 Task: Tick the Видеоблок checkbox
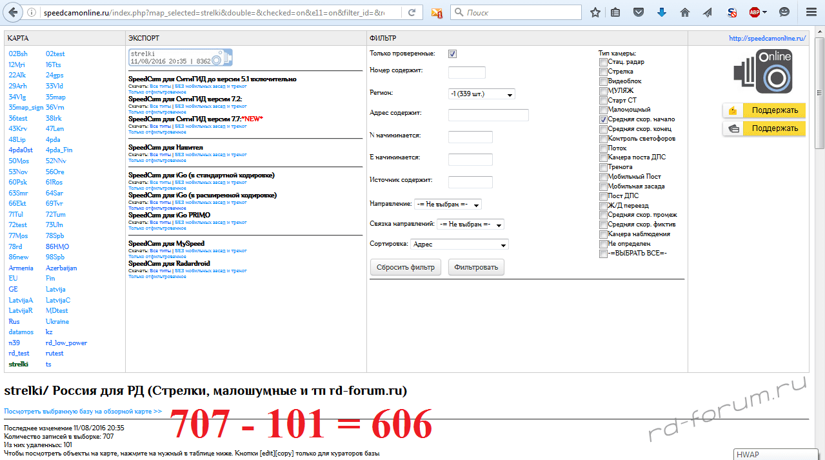coord(603,81)
